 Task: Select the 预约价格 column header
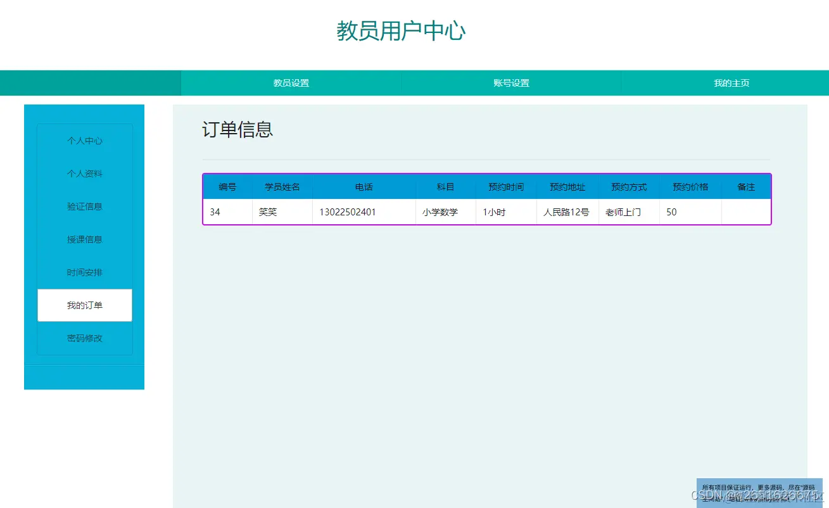point(689,187)
